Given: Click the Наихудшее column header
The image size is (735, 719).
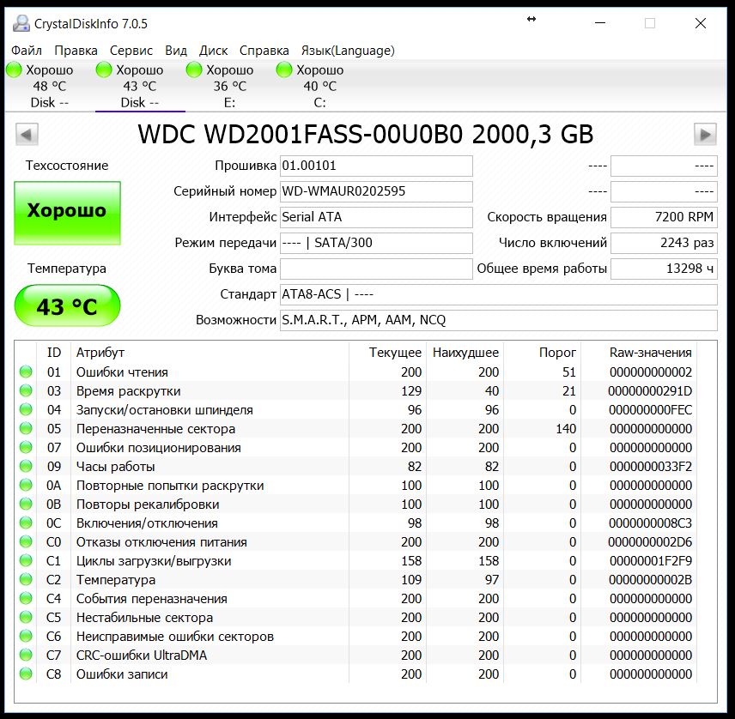Looking at the screenshot, I should [x=465, y=353].
